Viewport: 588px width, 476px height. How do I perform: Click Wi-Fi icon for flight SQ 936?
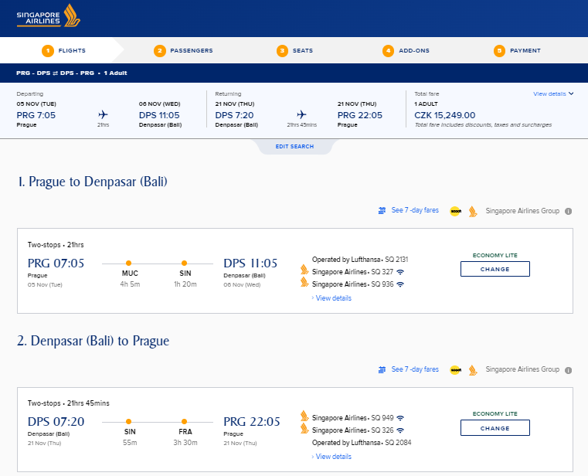pos(400,284)
